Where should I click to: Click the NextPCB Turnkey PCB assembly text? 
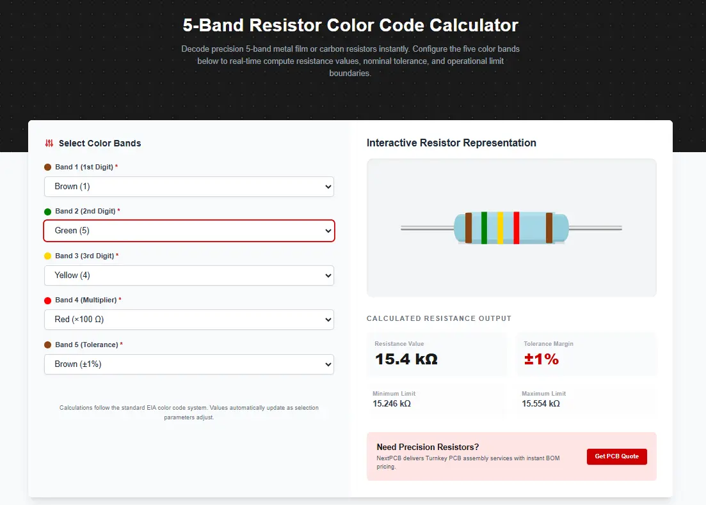click(469, 462)
